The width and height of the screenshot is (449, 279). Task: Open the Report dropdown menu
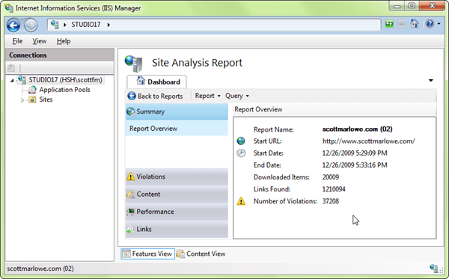pyautogui.click(x=207, y=96)
